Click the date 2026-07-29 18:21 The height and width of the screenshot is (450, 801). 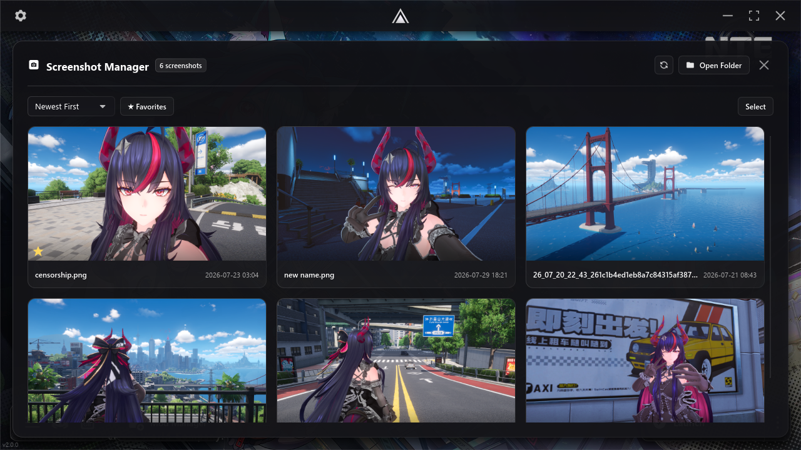[481, 275]
